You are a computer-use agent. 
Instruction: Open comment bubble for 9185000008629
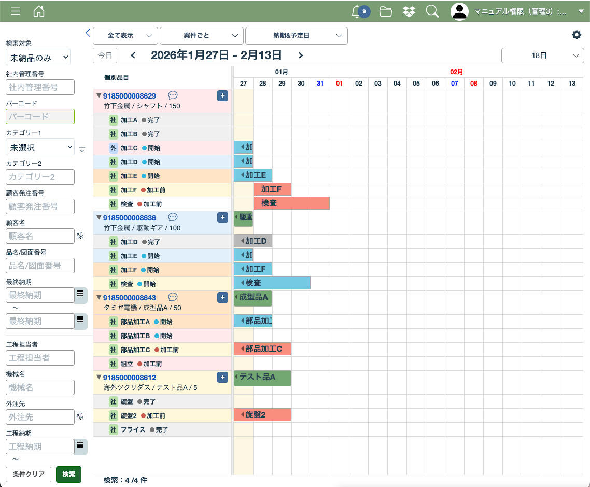pyautogui.click(x=173, y=95)
